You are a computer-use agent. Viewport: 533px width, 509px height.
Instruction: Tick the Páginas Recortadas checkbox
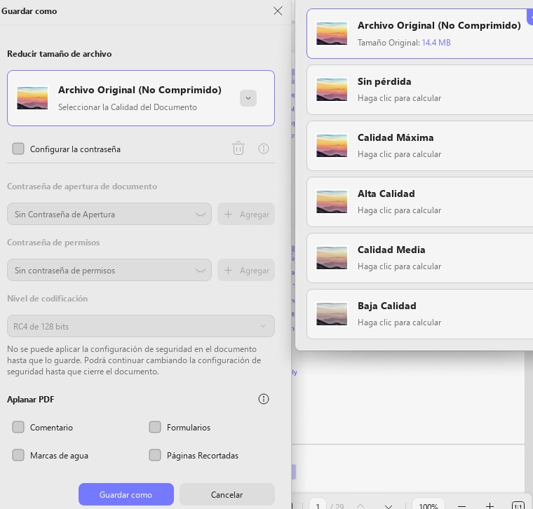click(x=155, y=455)
